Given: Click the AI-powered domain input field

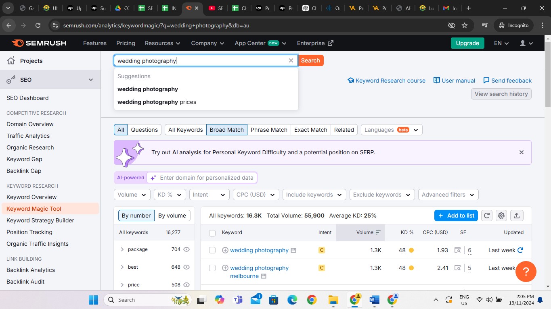Looking at the screenshot, I should click(x=202, y=178).
